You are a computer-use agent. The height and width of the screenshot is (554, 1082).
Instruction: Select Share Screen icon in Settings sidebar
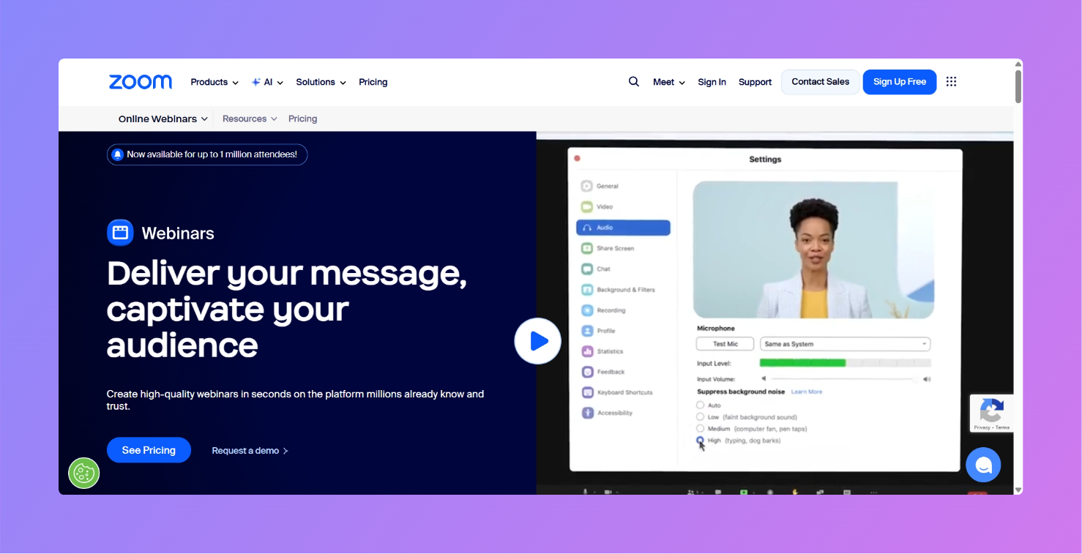[586, 248]
